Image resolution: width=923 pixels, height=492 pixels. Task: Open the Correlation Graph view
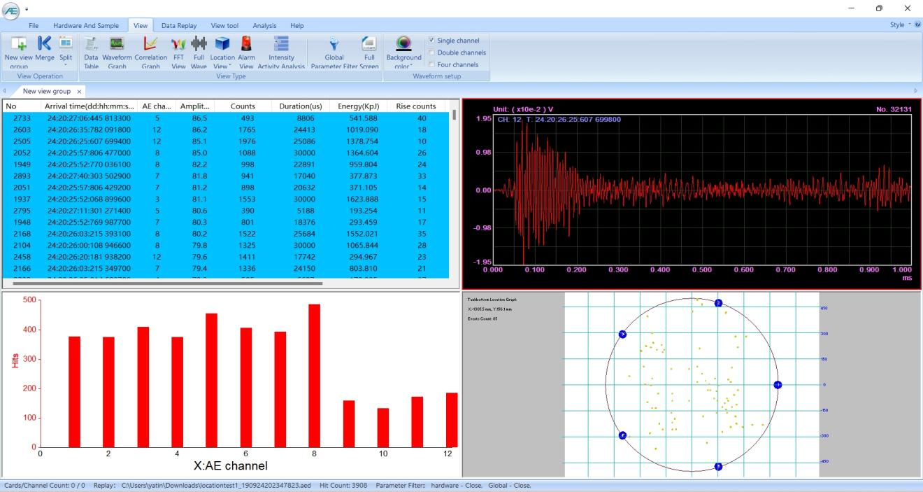click(x=151, y=52)
